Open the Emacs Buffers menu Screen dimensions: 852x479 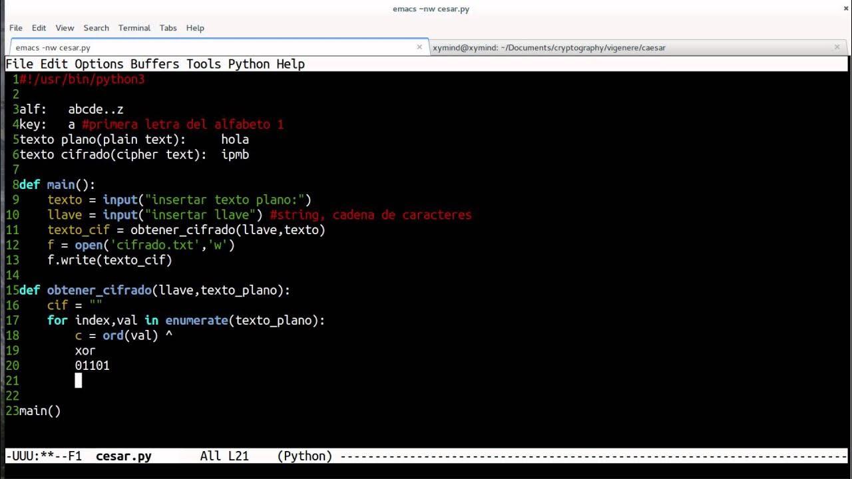coord(154,65)
